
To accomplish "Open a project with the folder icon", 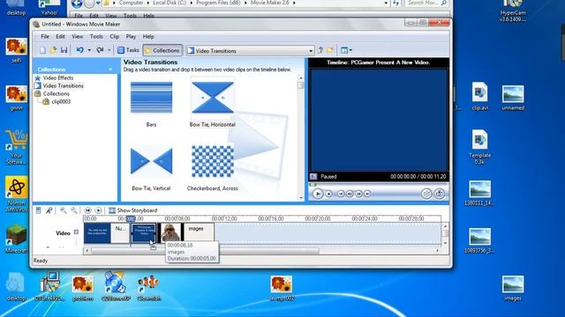I will (x=53, y=50).
